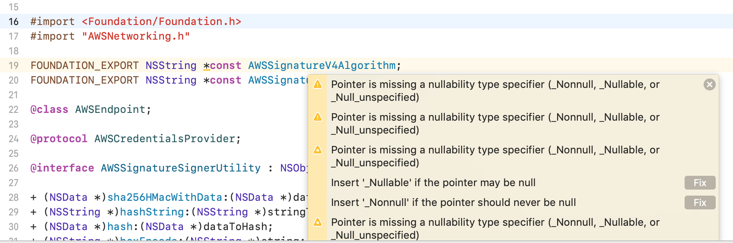The height and width of the screenshot is (243, 733).
Task: Click the second warning triangle icon in popup
Action: click(318, 117)
